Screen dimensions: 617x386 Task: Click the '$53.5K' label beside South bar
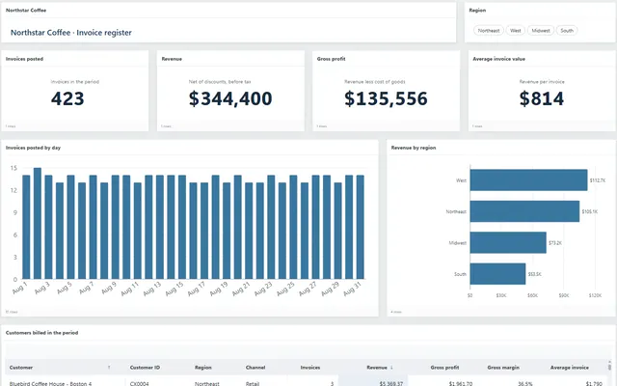pyautogui.click(x=534, y=274)
